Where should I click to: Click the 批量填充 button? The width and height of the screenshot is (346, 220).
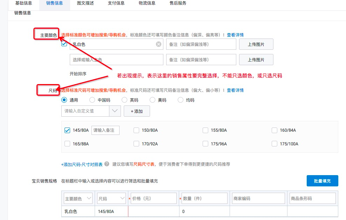point(322,181)
